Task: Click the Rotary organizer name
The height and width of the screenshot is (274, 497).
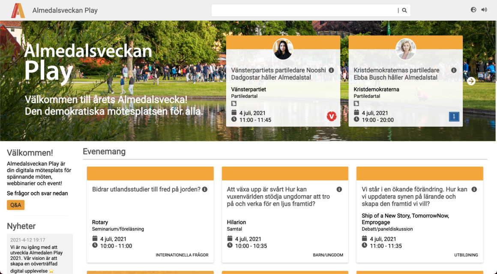Action: (x=100, y=222)
